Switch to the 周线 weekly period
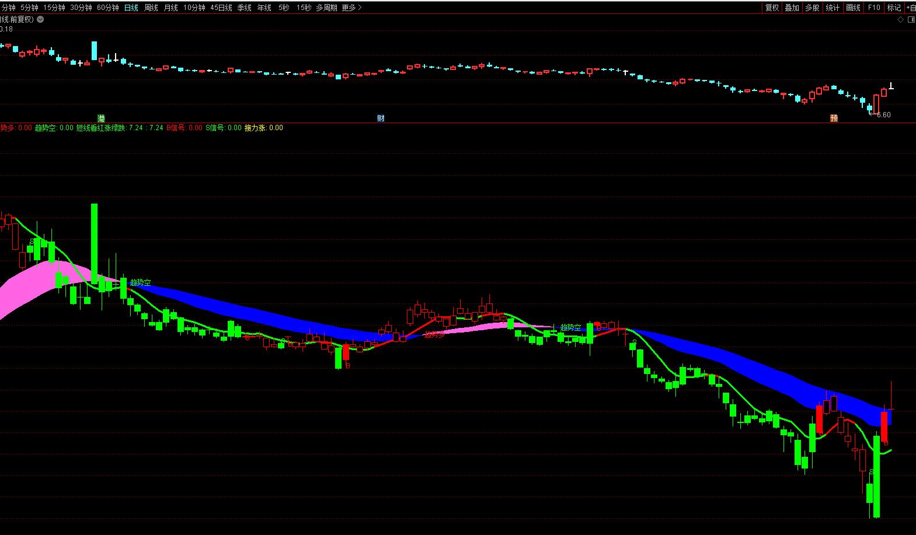The width and height of the screenshot is (916, 535). (151, 8)
